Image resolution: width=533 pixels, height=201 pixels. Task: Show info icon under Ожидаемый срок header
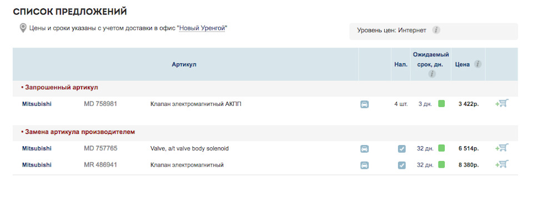pyautogui.click(x=432, y=74)
